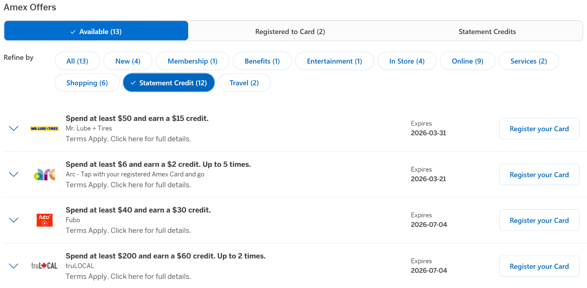Click the checkmark in Statement Credit filter
Image resolution: width=587 pixels, height=288 pixels.
coord(133,83)
